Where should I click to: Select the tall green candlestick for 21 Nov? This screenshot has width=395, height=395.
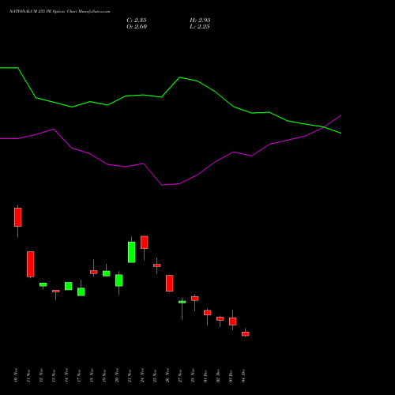(x=132, y=252)
